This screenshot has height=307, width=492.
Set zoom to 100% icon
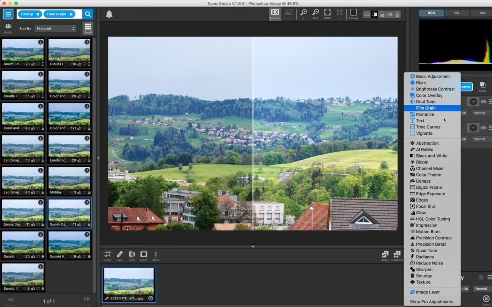[327, 14]
